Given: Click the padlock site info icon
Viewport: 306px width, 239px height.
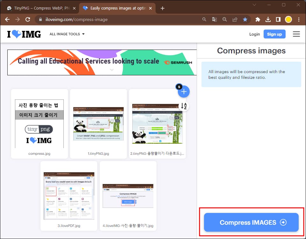Looking at the screenshot, I should (x=40, y=19).
